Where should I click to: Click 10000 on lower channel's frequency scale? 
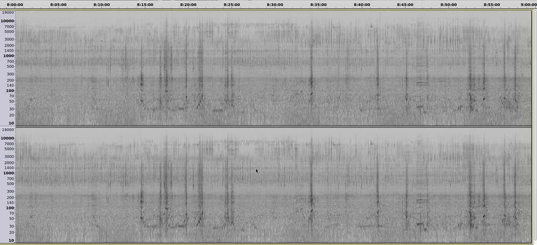click(x=8, y=138)
